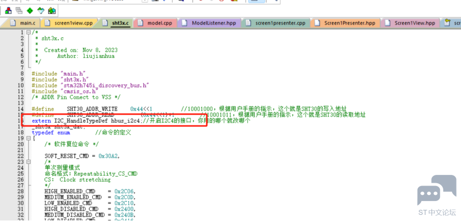Click the 'ADDR Pin Conect to VSS' comment
Screen dimensions: 461x221
click(x=76, y=97)
